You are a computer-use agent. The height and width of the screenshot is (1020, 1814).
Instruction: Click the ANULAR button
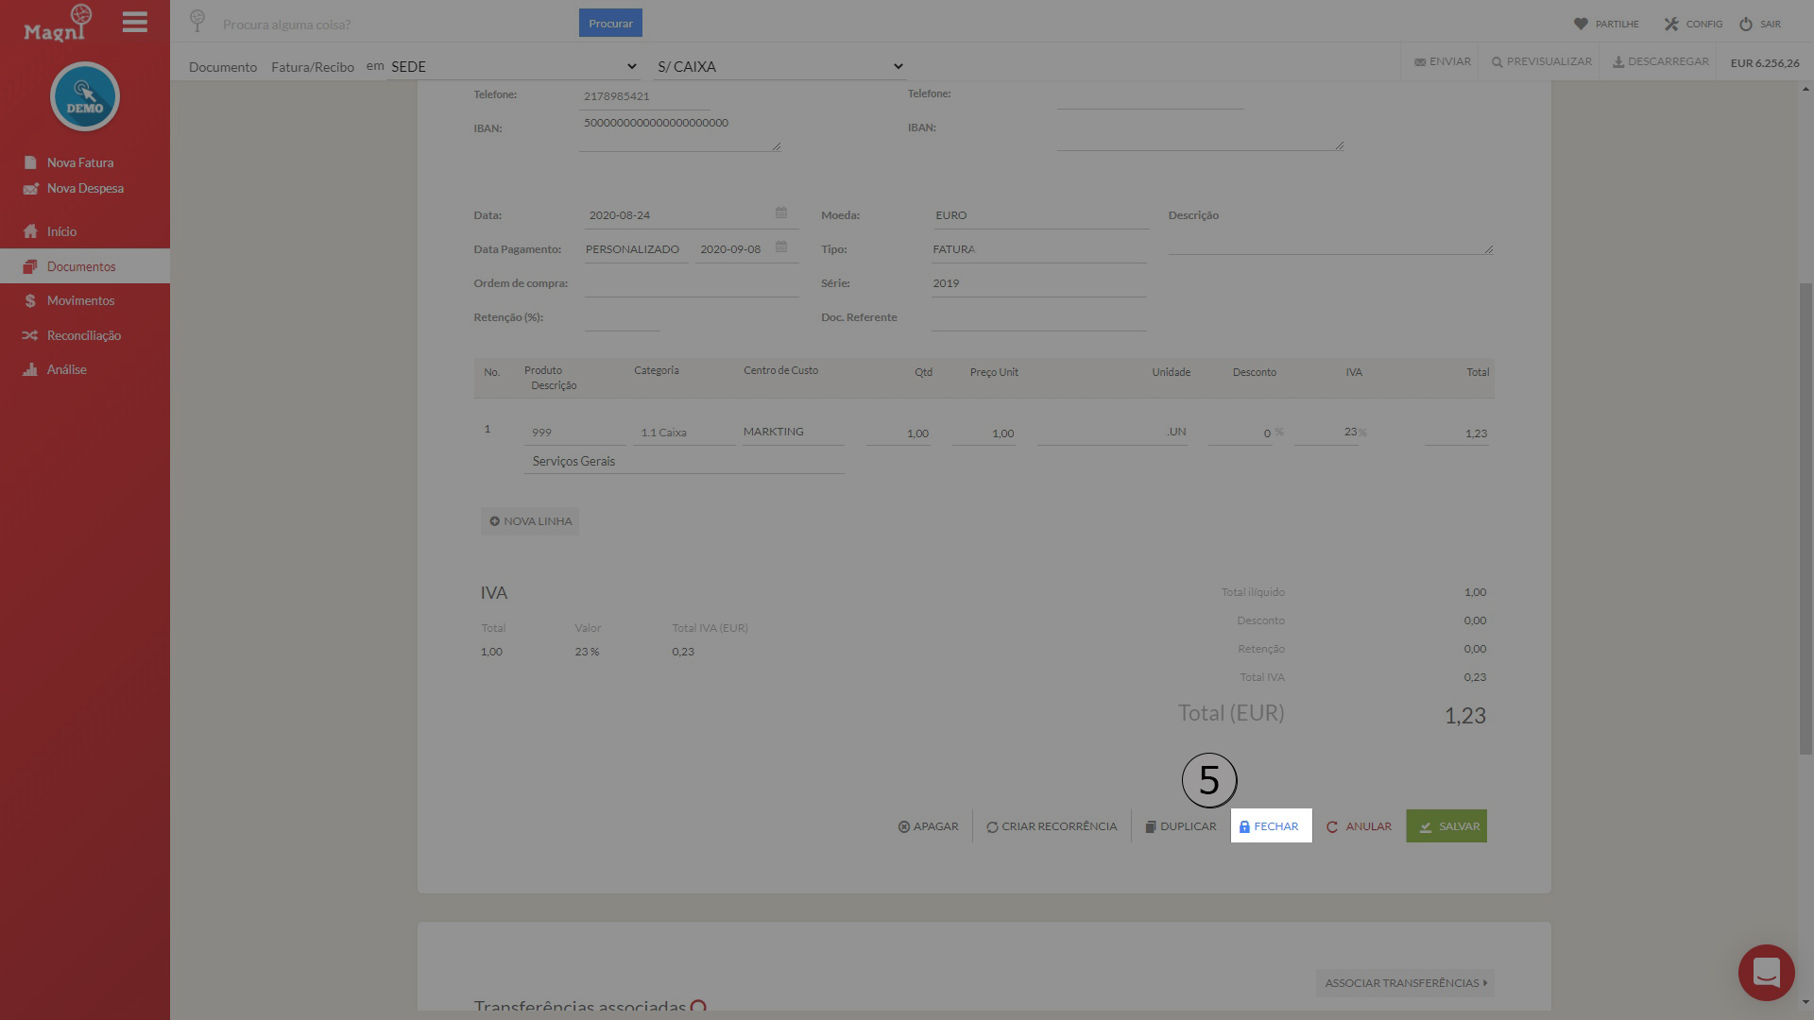coord(1359,826)
